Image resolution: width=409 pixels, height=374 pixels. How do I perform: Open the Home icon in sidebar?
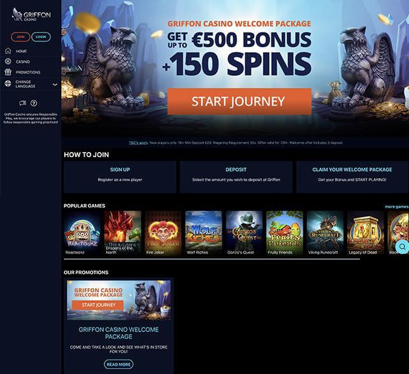pyautogui.click(x=8, y=51)
